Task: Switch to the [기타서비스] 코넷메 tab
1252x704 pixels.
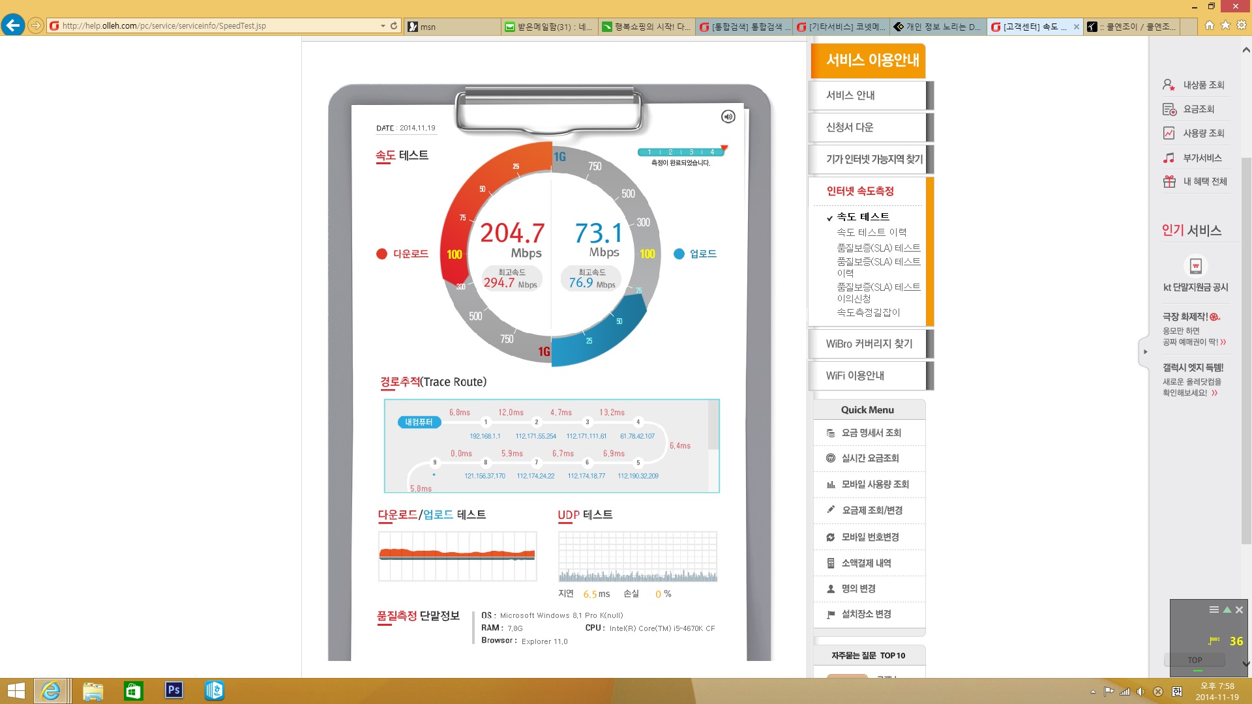Action: (x=841, y=27)
